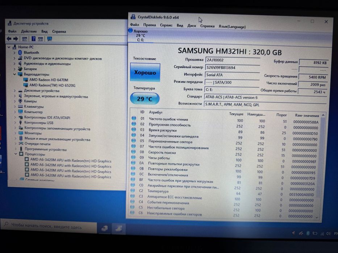Viewport: 338px width, 253px height.
Task: Click the Device Manager title bar icon
Action: (10, 23)
